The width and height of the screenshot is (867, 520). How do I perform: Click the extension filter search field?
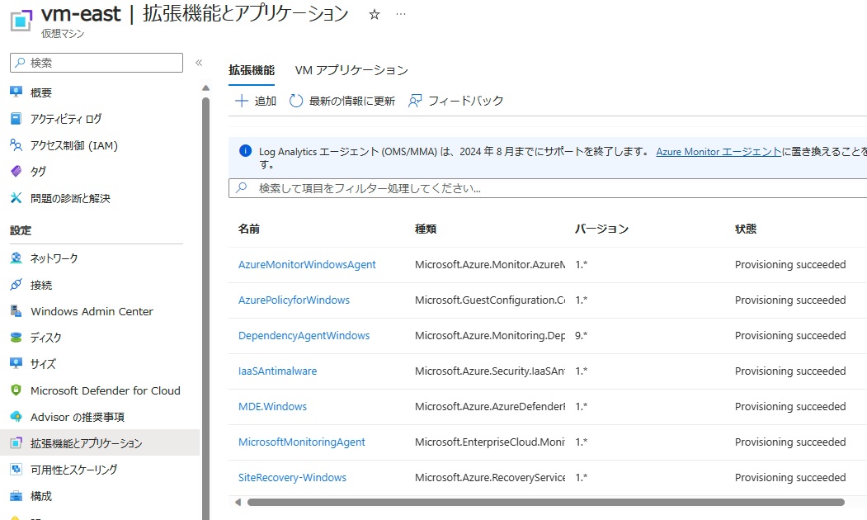[544, 188]
